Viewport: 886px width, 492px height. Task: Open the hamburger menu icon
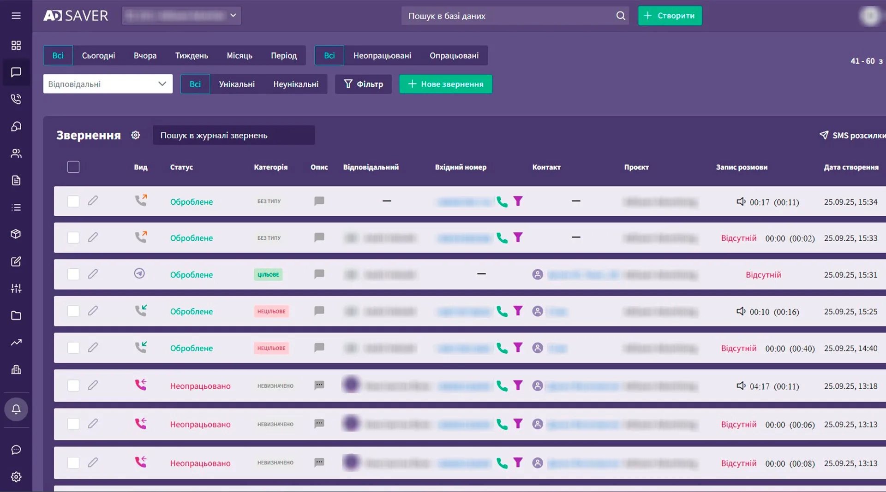[16, 16]
